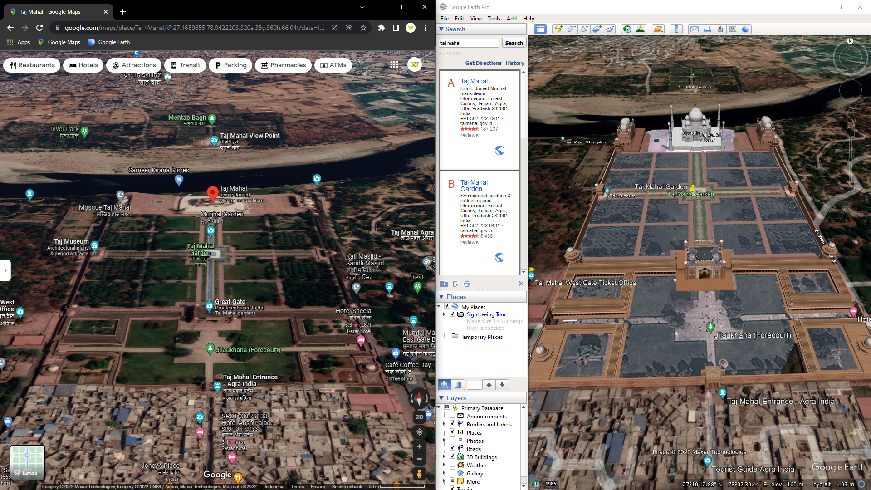The image size is (871, 490).
Task: Add a placemark with the pushpin tool
Action: (558, 29)
